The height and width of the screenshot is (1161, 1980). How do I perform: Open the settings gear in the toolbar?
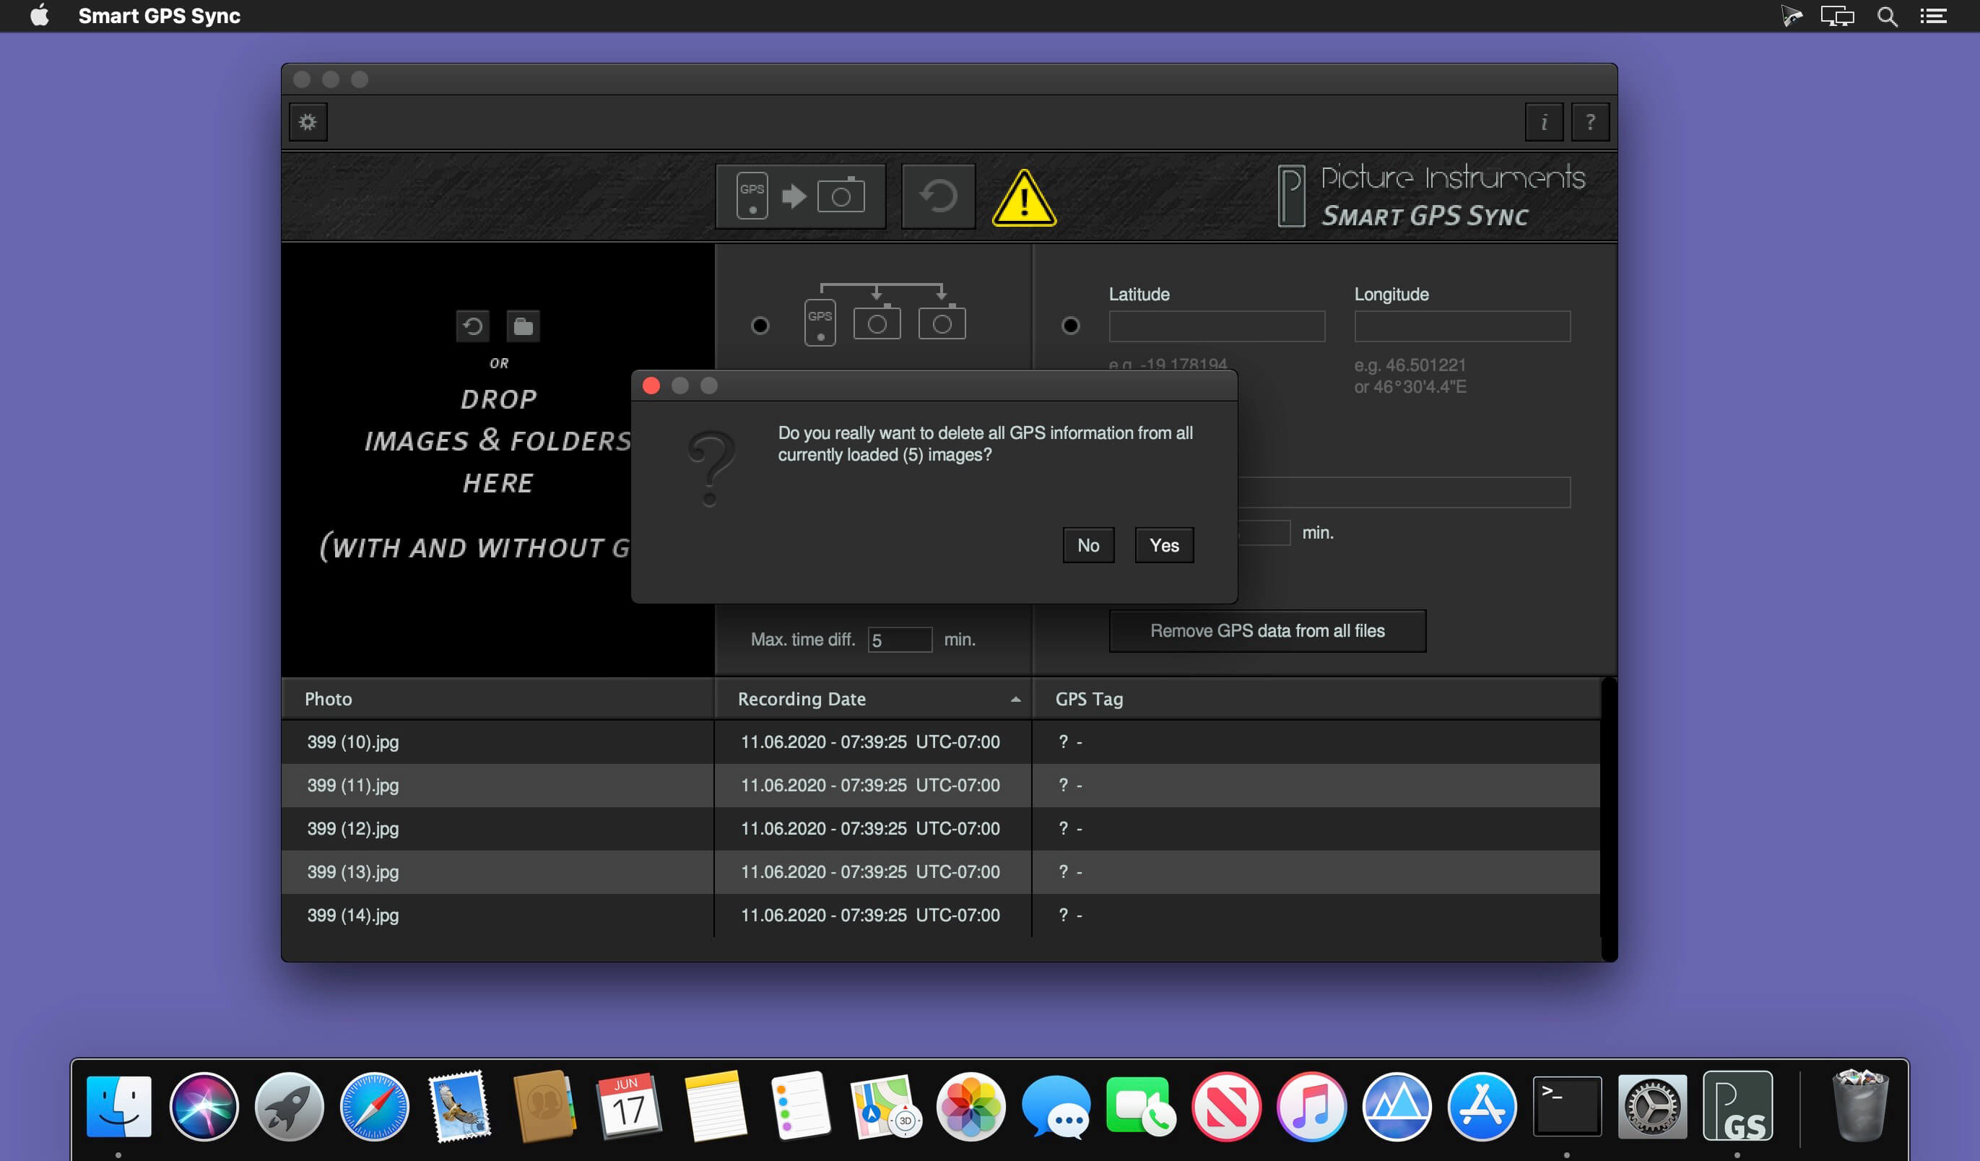point(308,122)
